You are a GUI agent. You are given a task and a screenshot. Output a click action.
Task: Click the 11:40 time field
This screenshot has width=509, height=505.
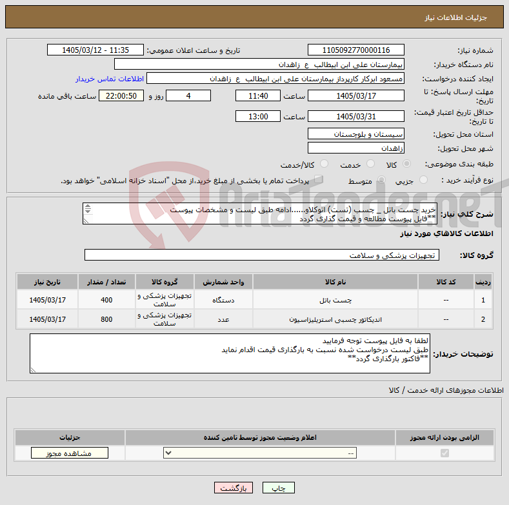(x=258, y=95)
